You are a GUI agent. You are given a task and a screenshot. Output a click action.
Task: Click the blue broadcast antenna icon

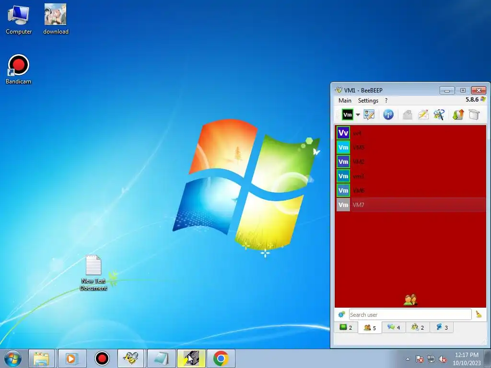(x=388, y=115)
